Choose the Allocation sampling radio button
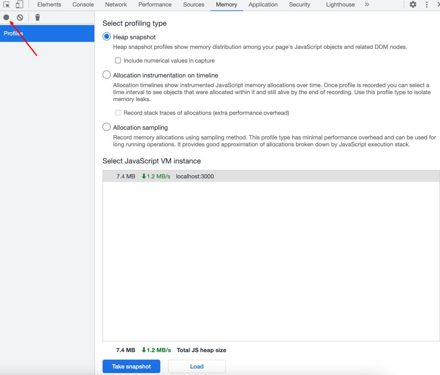The width and height of the screenshot is (440, 375). coord(107,127)
